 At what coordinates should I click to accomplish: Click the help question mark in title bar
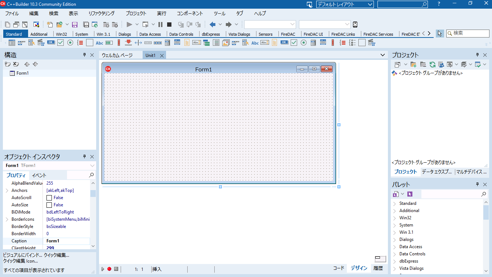pos(439,4)
